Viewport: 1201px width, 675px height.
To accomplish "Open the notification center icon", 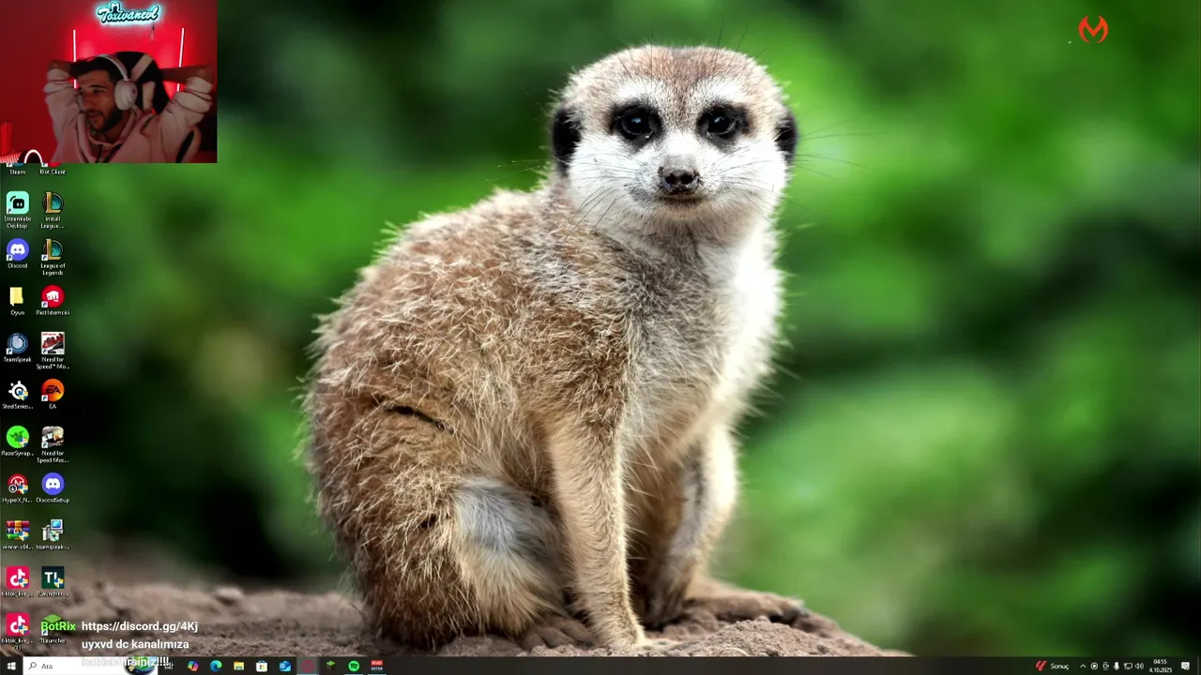I will [x=1186, y=667].
